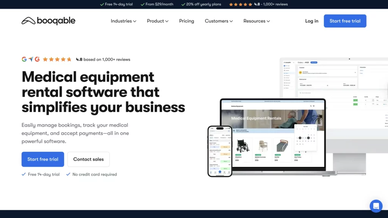Click the G2 review icon
Screen dimensions: 388x218
pos(38,59)
